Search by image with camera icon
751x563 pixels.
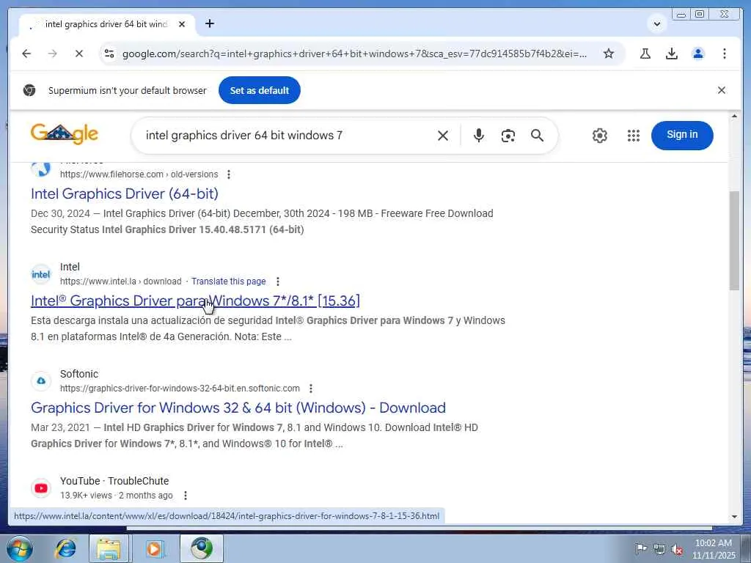(508, 136)
